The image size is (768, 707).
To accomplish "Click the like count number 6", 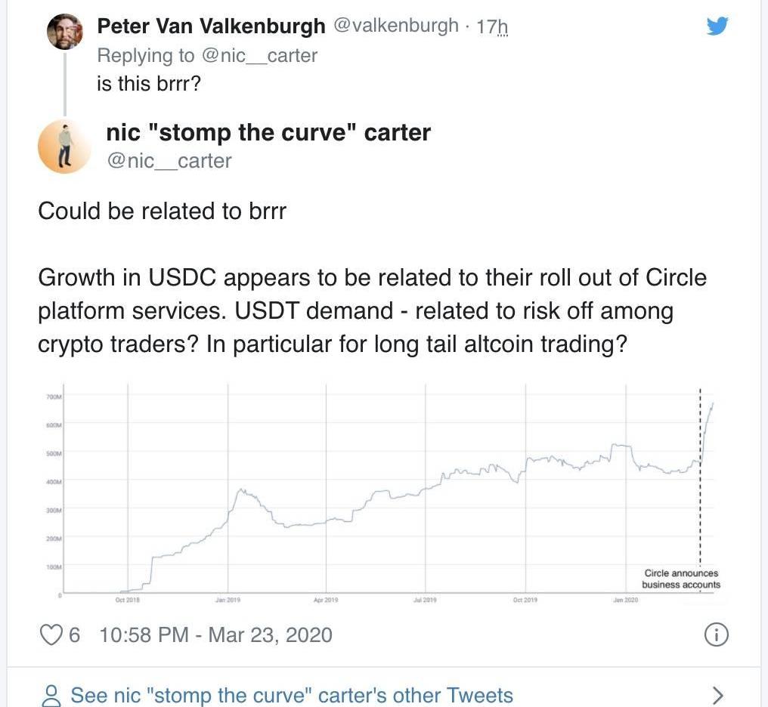I will click(74, 634).
